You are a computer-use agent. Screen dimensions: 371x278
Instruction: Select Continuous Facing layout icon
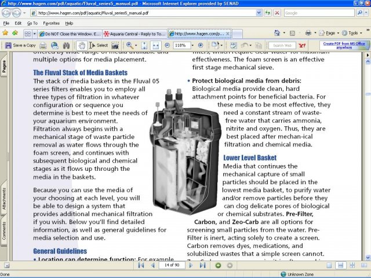tap(352, 265)
